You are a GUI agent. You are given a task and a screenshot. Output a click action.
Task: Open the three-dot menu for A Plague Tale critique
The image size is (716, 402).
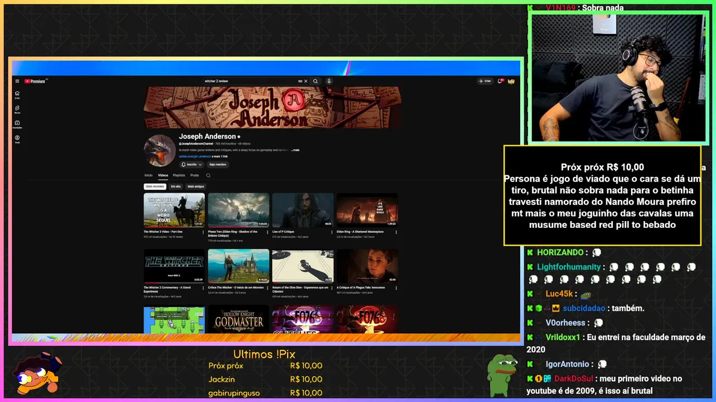click(396, 288)
